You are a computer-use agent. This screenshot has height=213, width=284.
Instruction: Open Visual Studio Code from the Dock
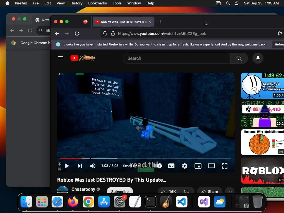181,201
